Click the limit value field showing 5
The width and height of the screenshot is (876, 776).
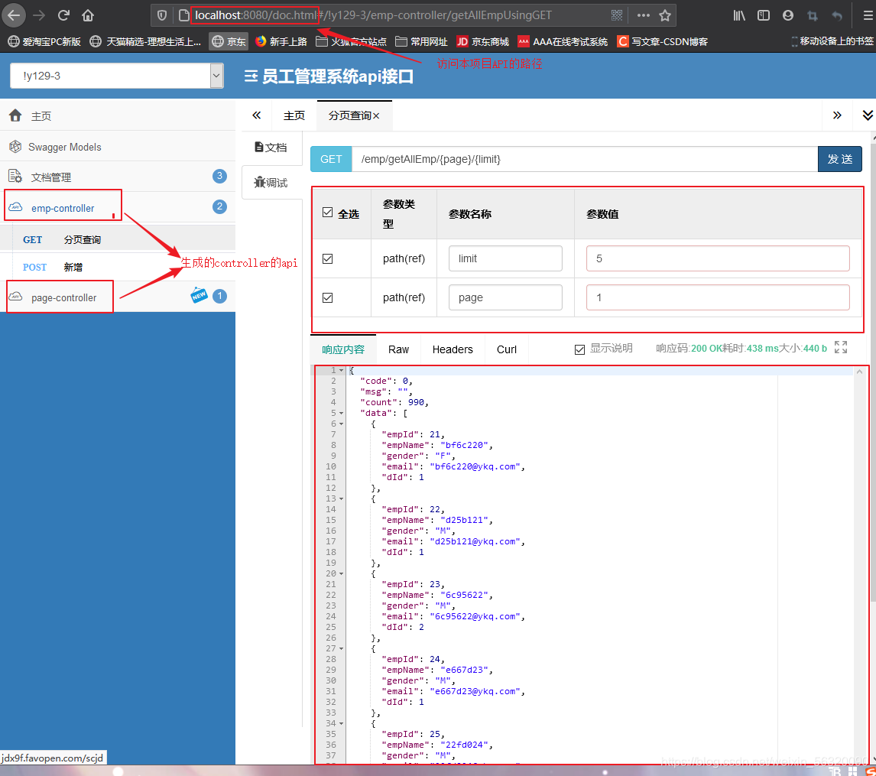point(718,258)
